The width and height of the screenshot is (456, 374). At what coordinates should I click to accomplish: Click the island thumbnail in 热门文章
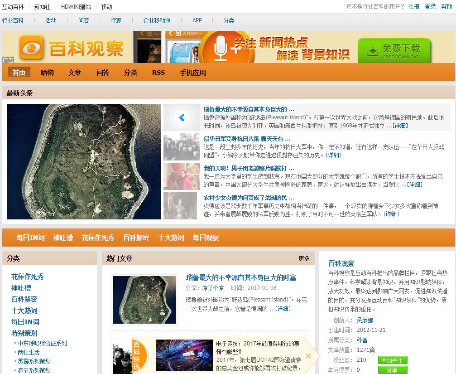(x=144, y=300)
